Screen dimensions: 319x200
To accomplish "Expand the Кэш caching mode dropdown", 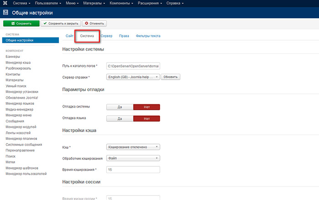I will click(x=133, y=147).
